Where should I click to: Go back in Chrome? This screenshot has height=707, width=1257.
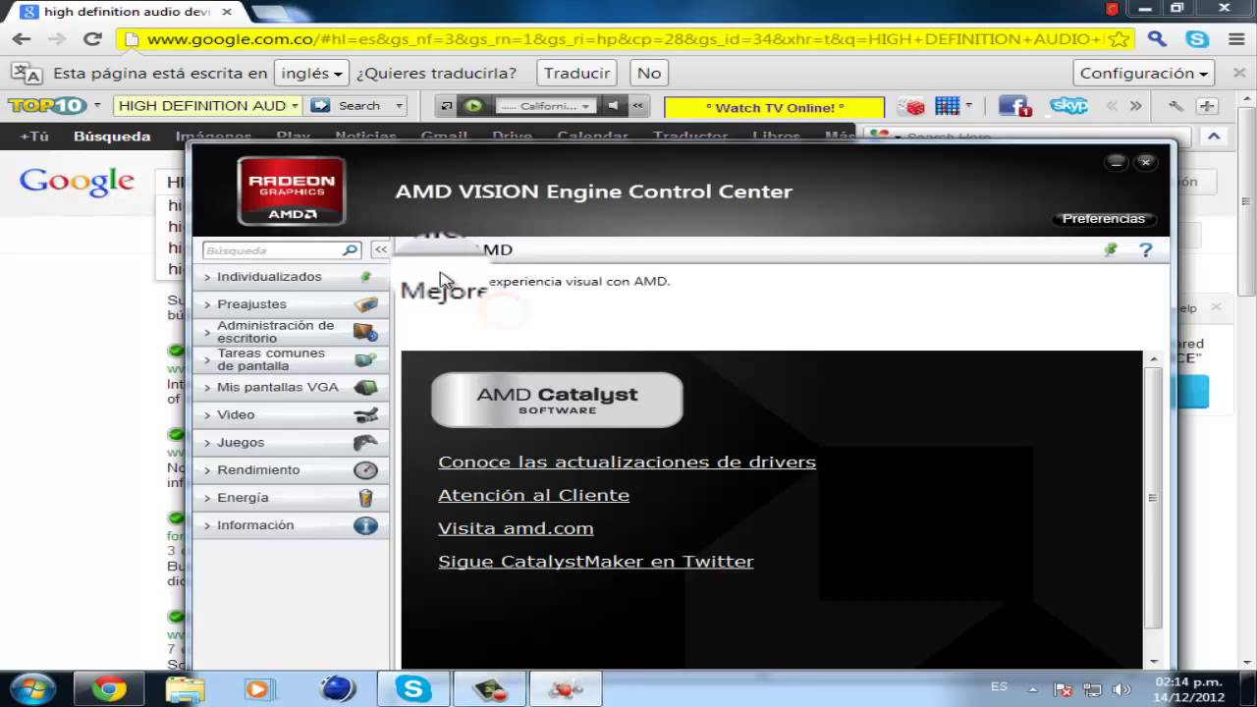tap(22, 39)
